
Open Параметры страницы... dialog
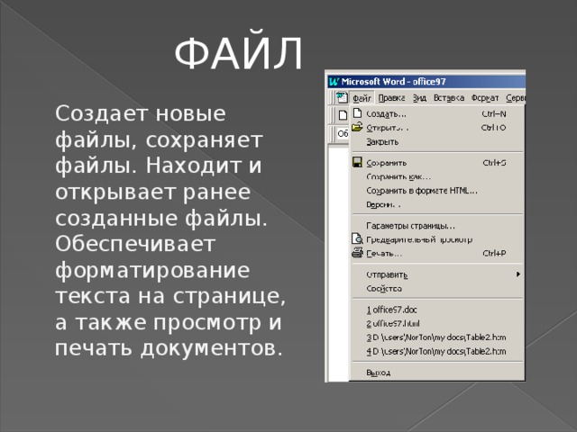[x=436, y=226]
